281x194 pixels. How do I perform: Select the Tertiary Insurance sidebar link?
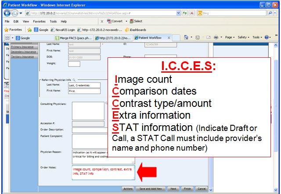(x=22, y=56)
